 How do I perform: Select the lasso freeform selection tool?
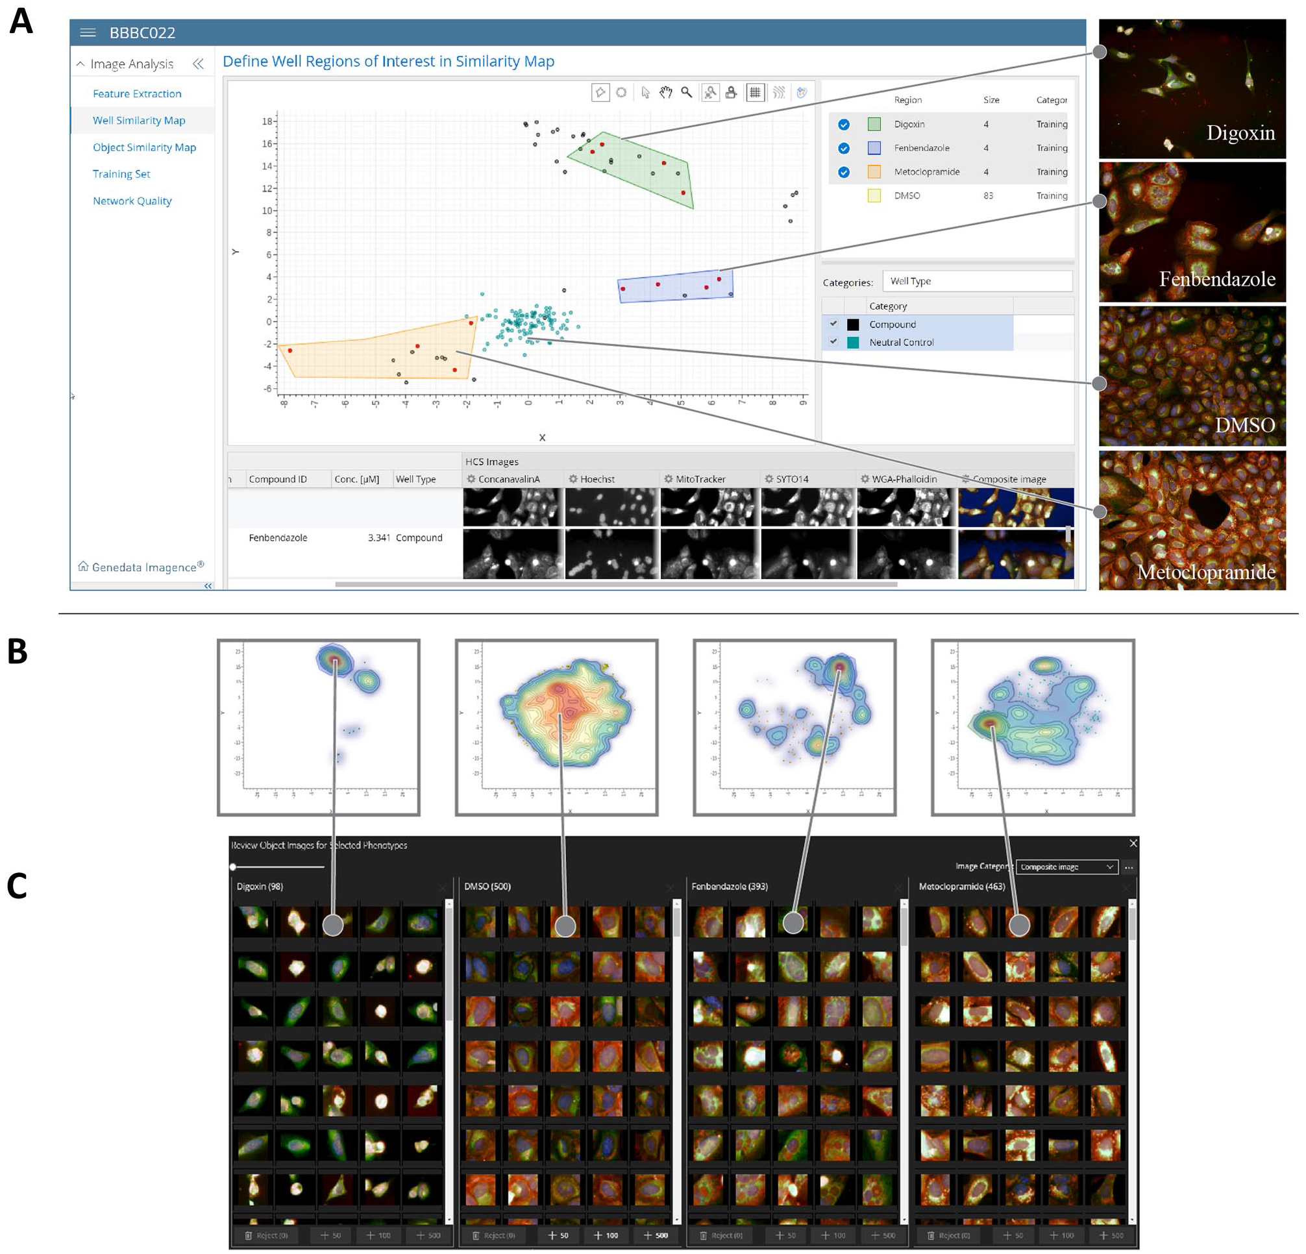[621, 93]
